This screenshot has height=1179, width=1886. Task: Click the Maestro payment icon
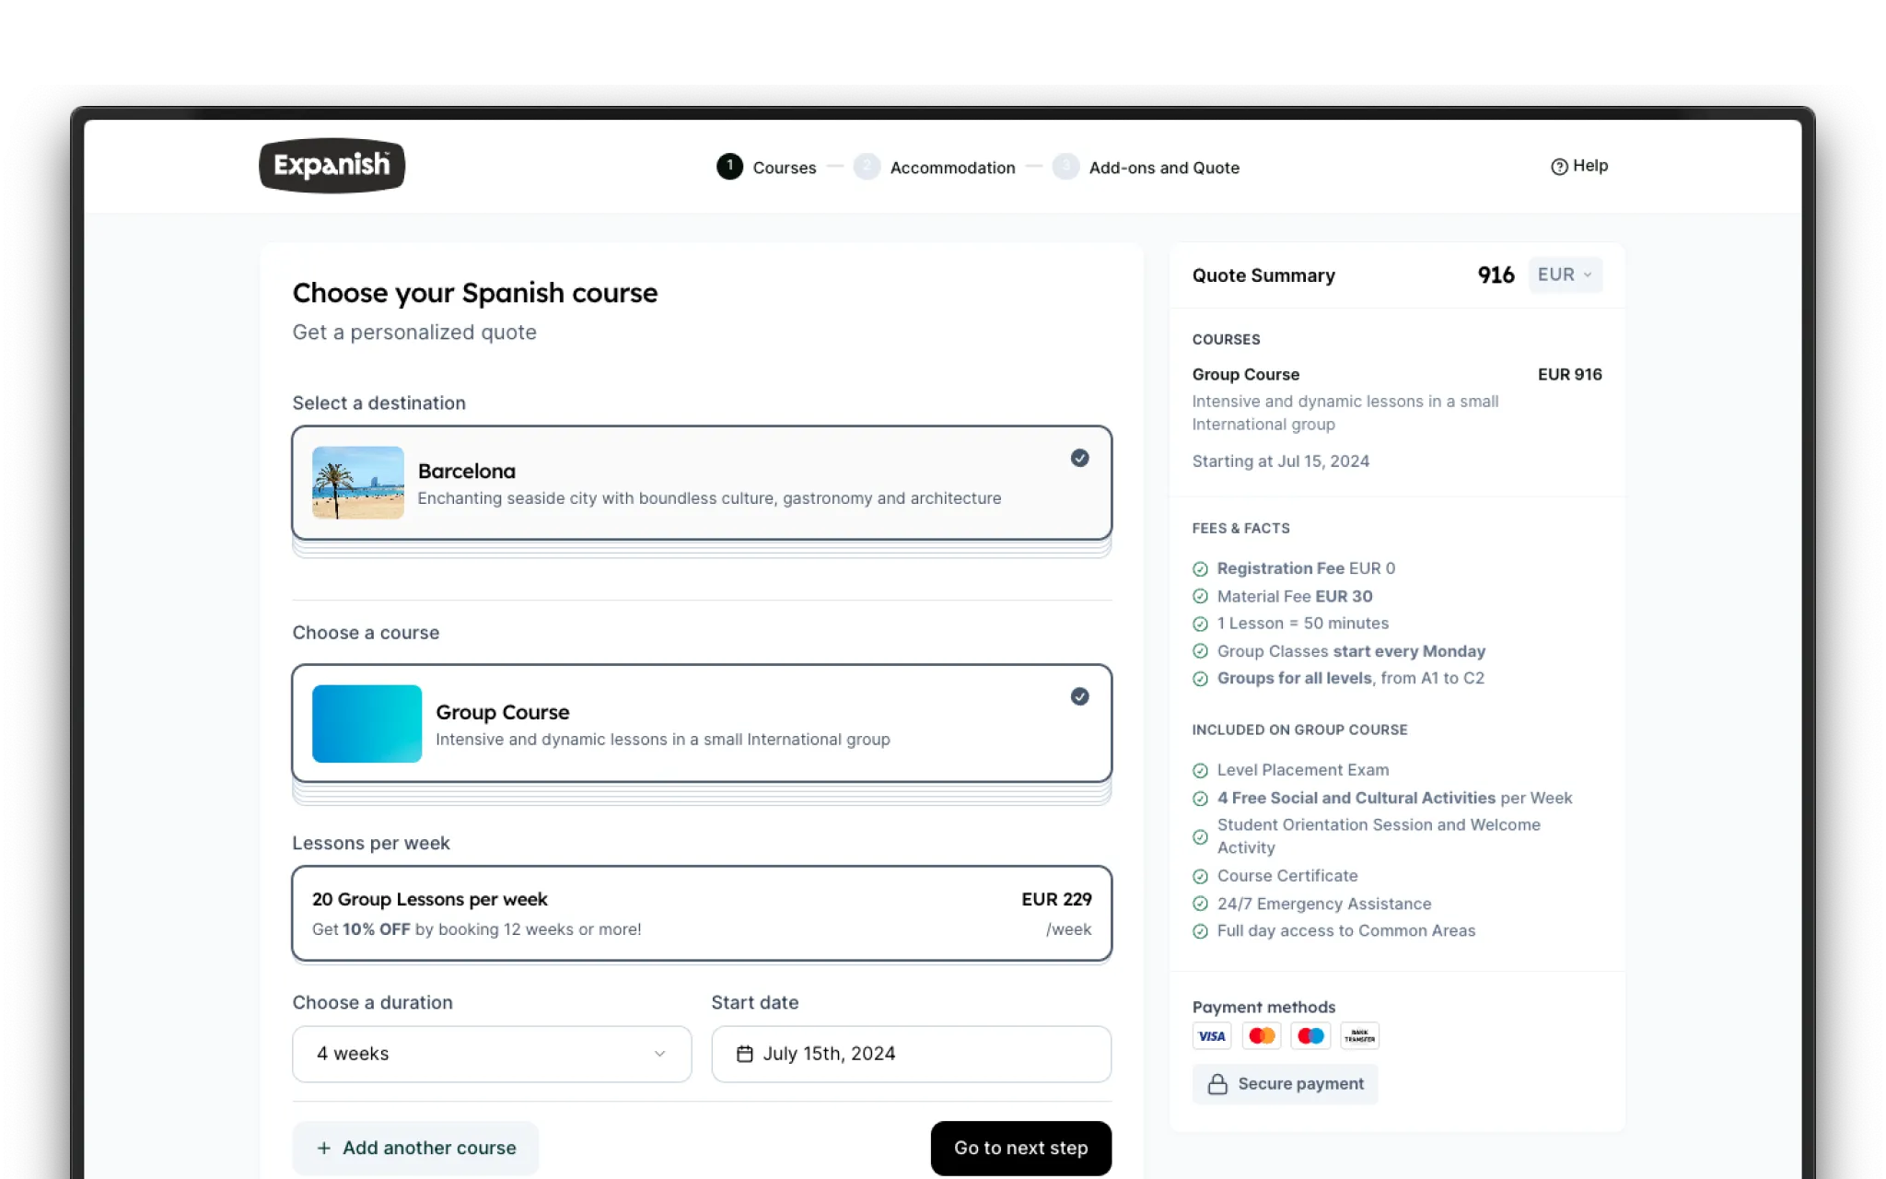[x=1310, y=1036]
